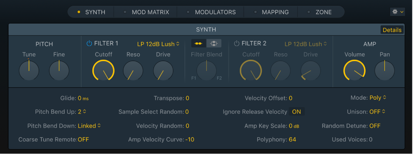The image size is (413, 154).
Task: Click the Filter Blend knob
Action: 206,70
